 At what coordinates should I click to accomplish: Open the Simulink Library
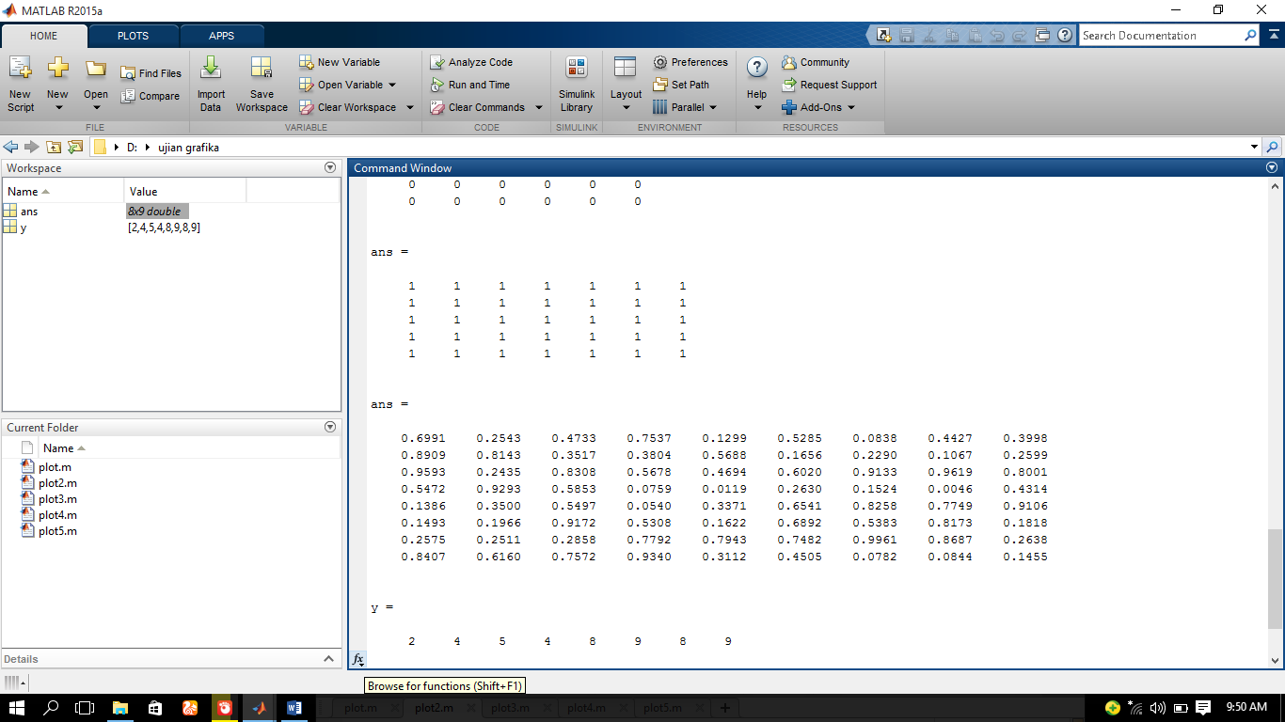click(577, 84)
